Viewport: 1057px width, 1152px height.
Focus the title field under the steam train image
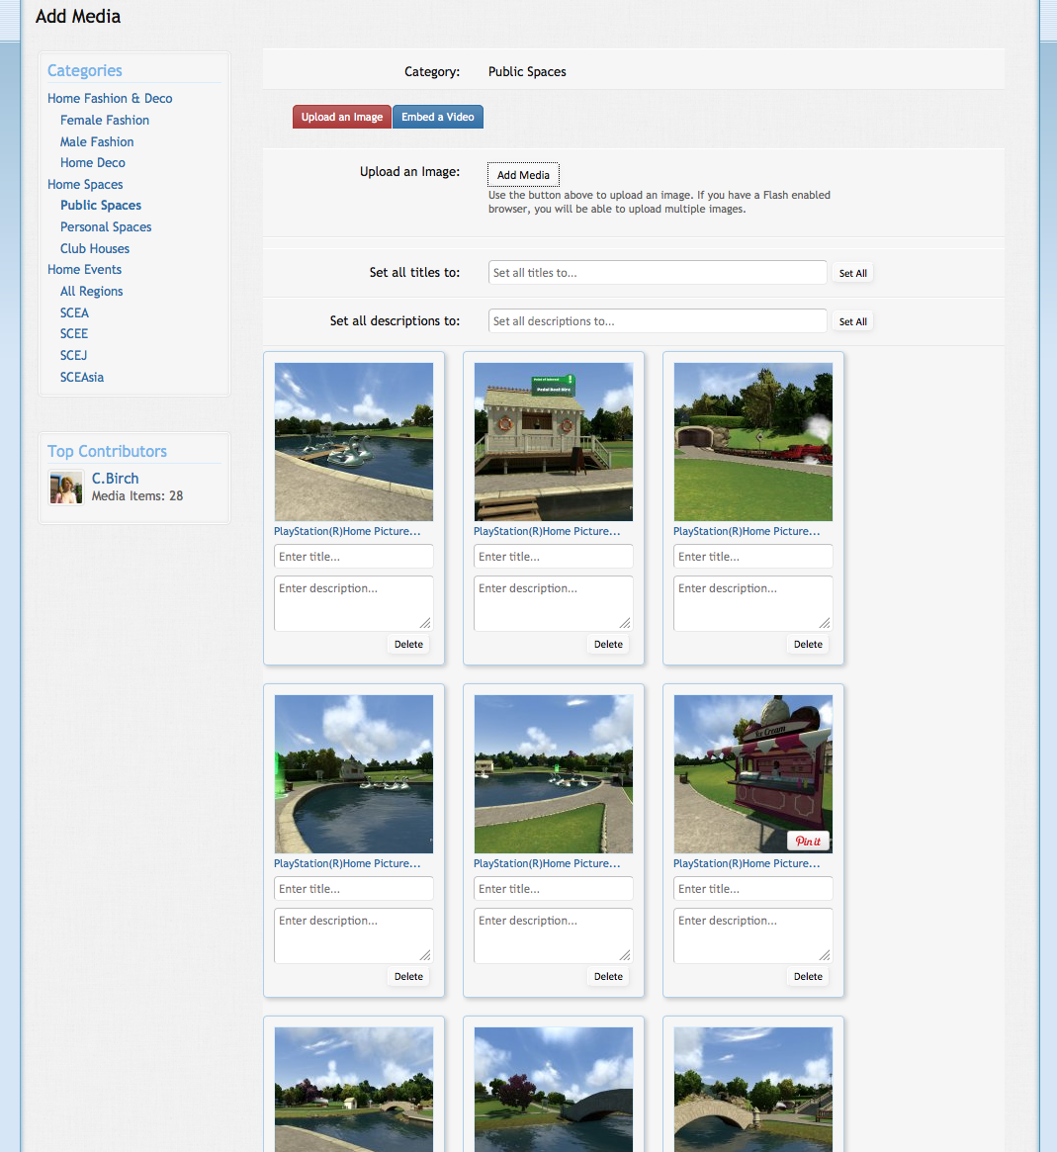click(753, 556)
